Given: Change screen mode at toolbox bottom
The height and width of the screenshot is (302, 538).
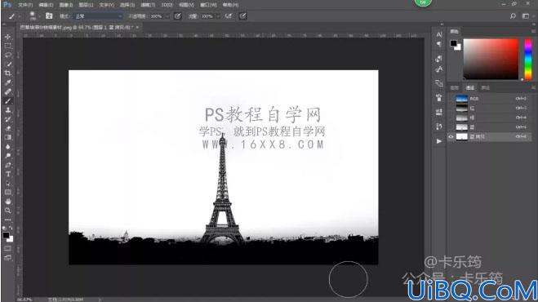Looking at the screenshot, I should pyautogui.click(x=7, y=258).
